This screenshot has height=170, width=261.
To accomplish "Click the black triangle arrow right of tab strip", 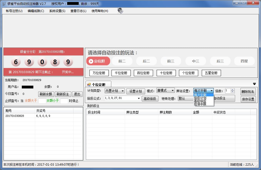I will [x=254, y=84].
